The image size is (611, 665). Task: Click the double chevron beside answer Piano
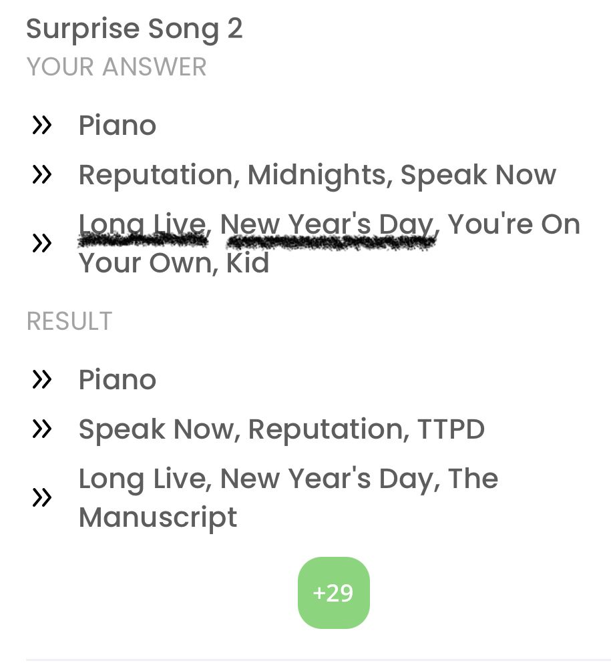tap(41, 126)
